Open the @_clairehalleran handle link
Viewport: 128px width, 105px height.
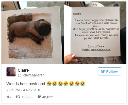click(x=31, y=75)
